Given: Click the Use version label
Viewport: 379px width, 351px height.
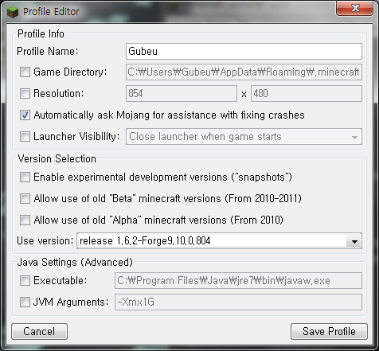Looking at the screenshot, I should point(45,241).
